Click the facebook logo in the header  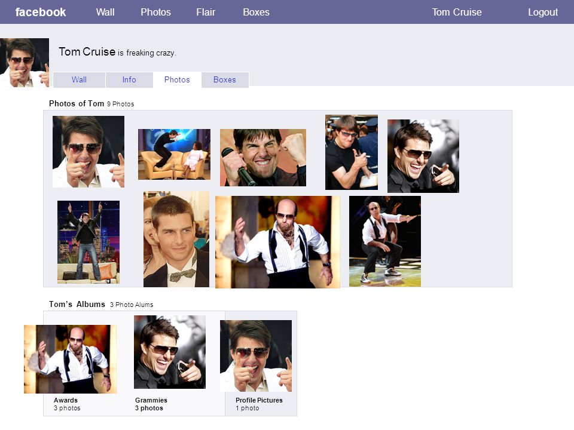(x=41, y=12)
